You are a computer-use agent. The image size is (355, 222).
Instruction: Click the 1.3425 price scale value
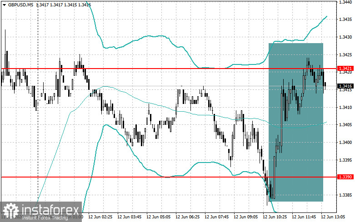[x=345, y=55]
